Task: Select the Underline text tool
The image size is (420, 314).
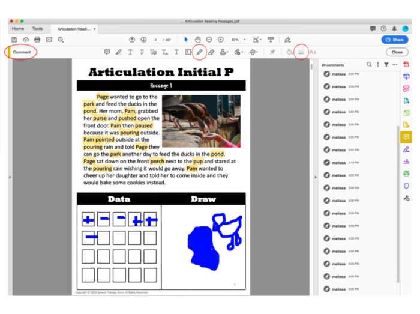Action: pyautogui.click(x=130, y=52)
